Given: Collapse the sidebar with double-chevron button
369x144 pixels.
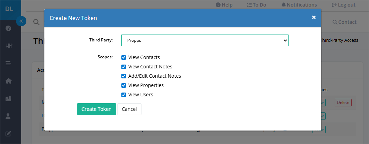Looking at the screenshot, I should (21, 21).
